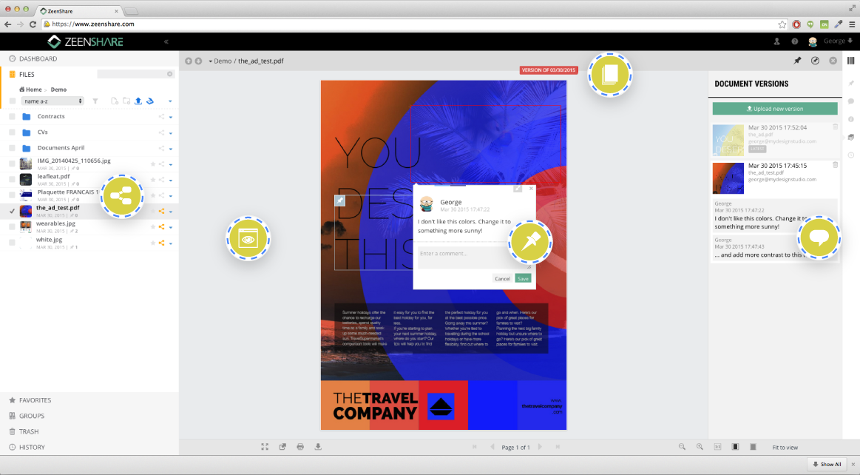The height and width of the screenshot is (475, 860).
Task: Check the Contracts folder checkbox
Action: (12, 117)
